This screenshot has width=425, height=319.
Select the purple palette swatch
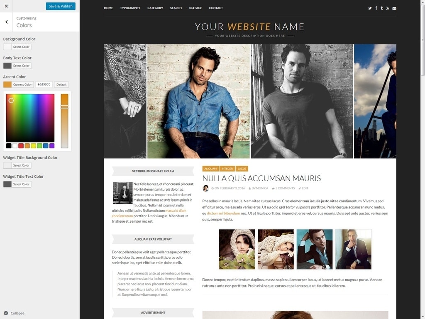point(52,146)
